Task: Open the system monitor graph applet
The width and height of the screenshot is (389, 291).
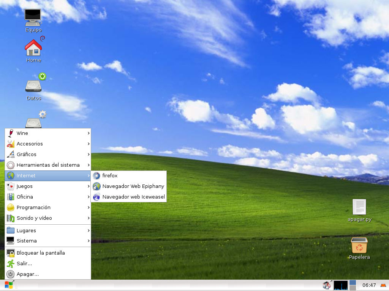Action: (341, 285)
